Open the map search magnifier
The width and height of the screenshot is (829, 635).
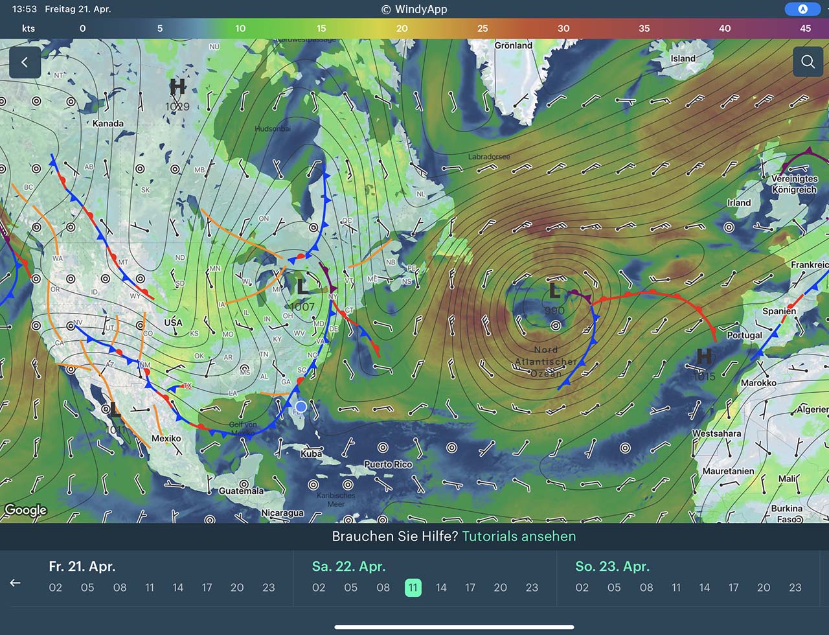click(x=808, y=62)
